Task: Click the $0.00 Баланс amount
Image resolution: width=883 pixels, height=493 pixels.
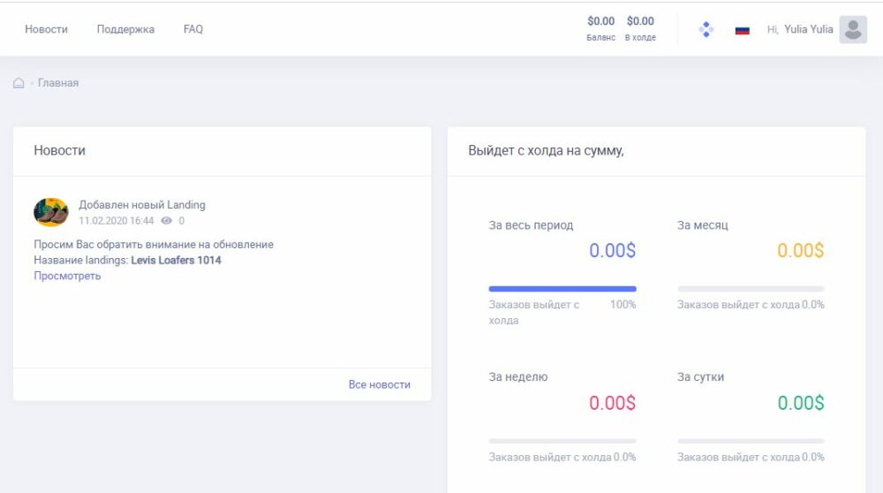Action: click(600, 21)
